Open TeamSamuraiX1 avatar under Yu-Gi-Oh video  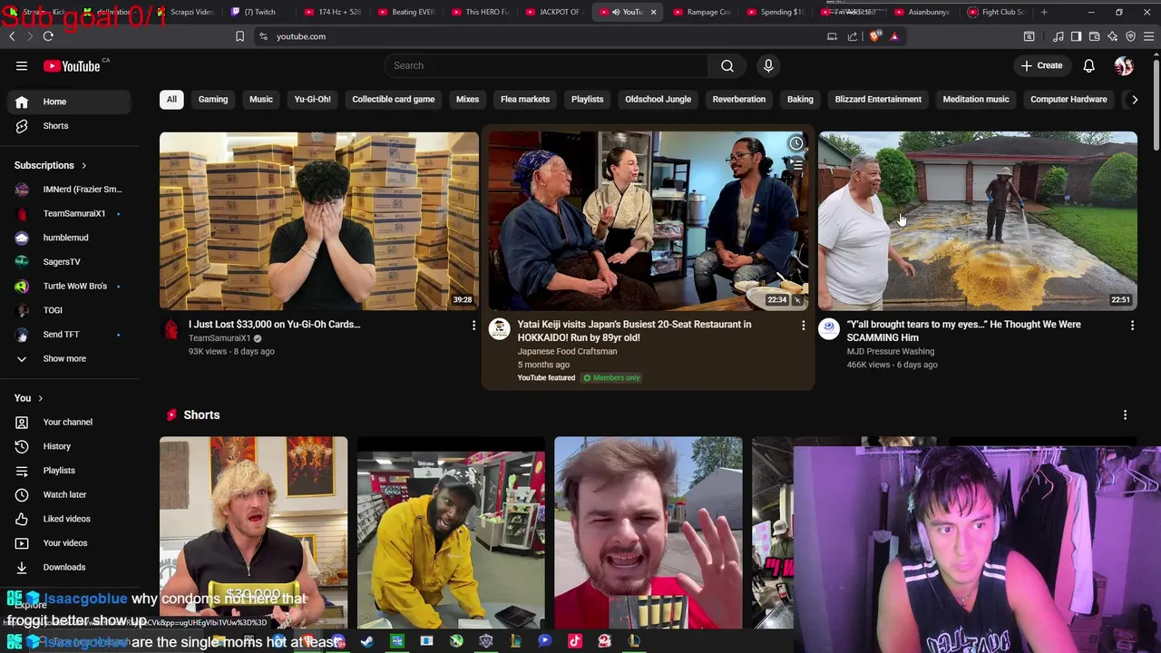point(171,328)
